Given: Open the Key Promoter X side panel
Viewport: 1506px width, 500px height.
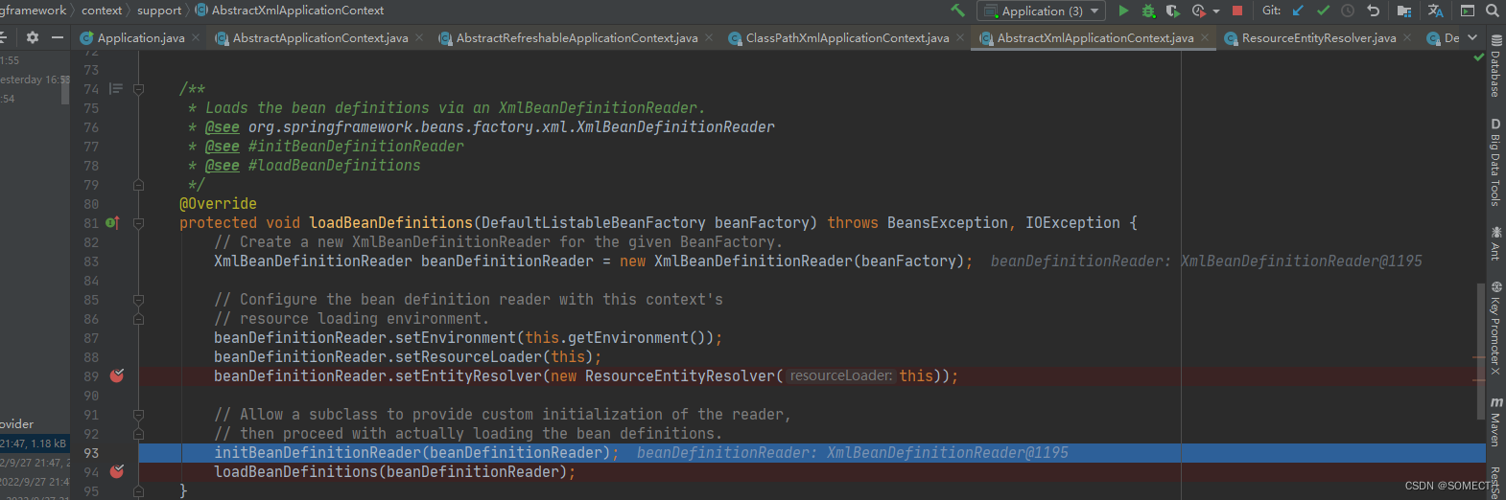Looking at the screenshot, I should point(1495,328).
